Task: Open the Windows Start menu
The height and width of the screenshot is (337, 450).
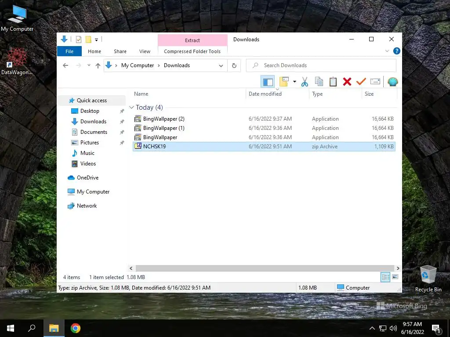Action: click(11, 328)
